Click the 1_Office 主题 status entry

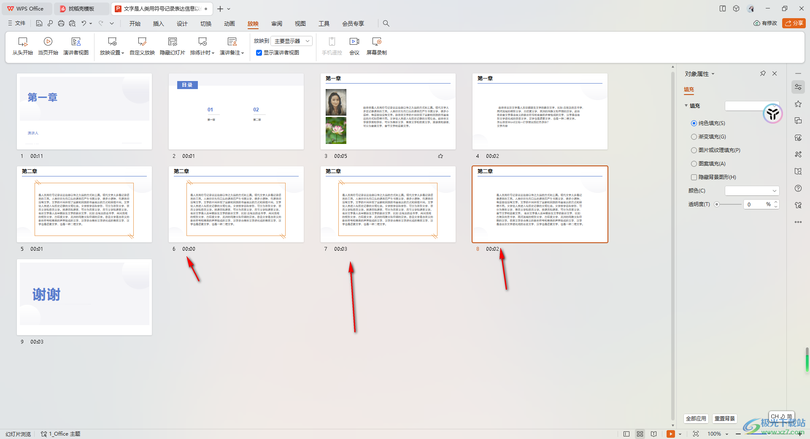[x=61, y=434]
